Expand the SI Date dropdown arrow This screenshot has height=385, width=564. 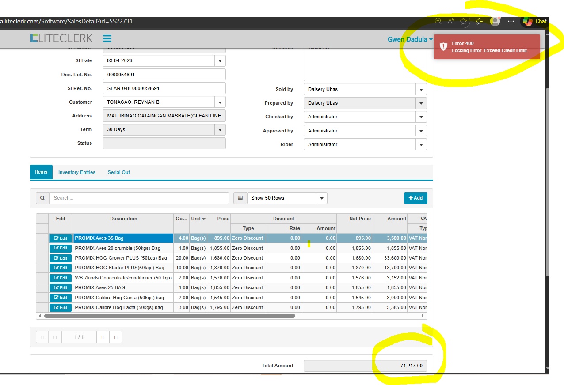tap(220, 61)
